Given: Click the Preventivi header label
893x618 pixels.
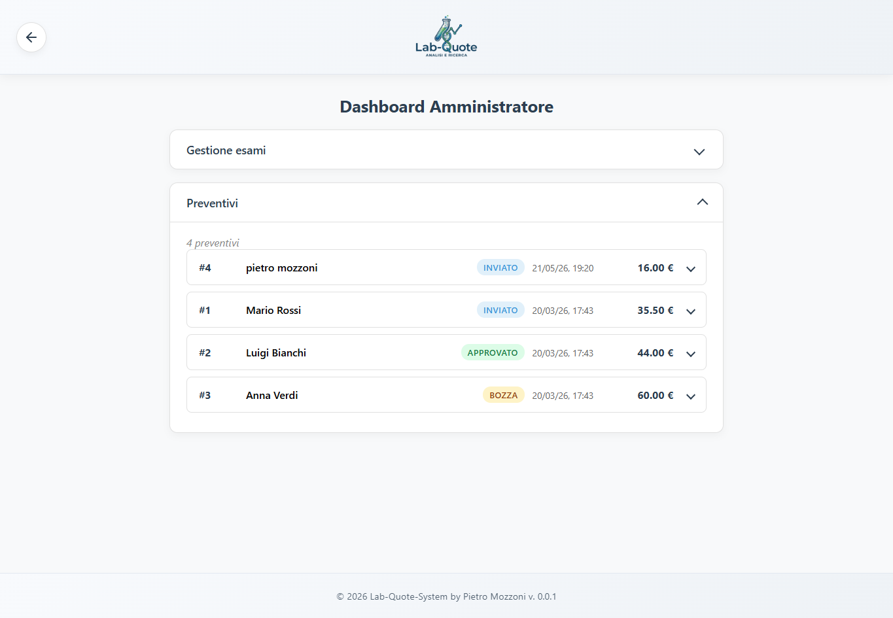Looking at the screenshot, I should pos(213,203).
